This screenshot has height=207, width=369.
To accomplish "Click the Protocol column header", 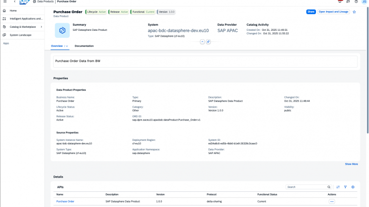I will 211,194.
